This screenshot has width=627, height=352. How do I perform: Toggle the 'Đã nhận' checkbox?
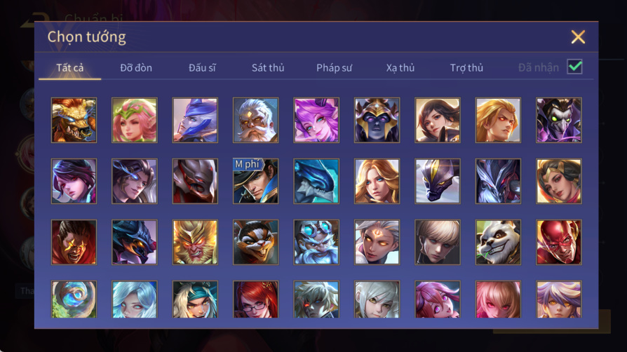pyautogui.click(x=574, y=67)
